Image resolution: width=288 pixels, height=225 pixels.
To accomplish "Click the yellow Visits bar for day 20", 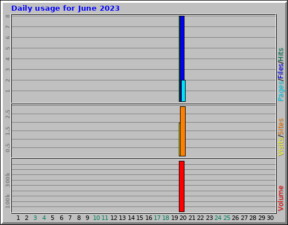I will (179, 139).
